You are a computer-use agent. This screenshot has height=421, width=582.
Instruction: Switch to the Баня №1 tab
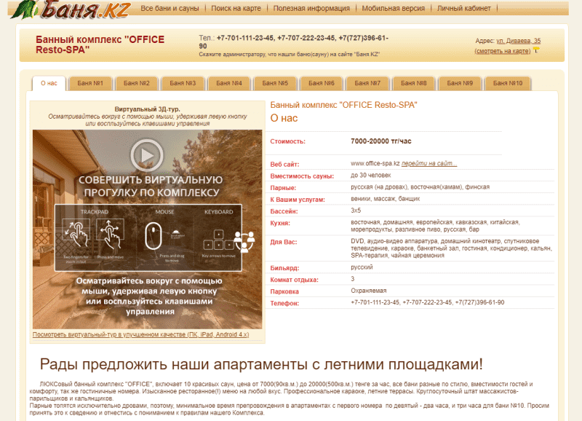point(90,82)
